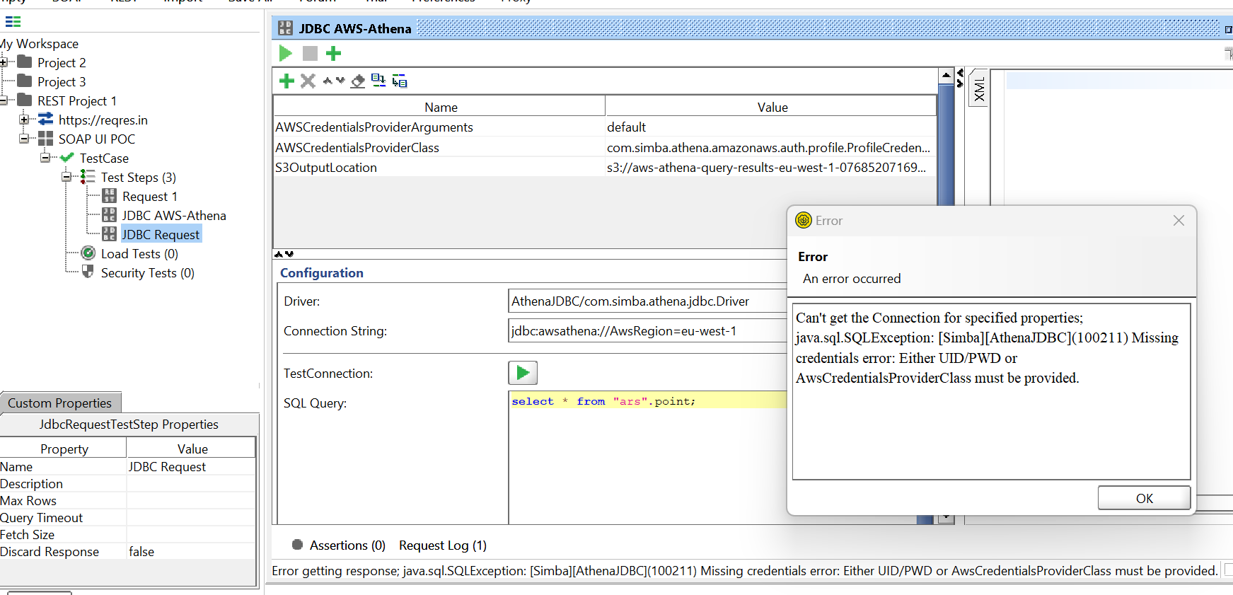
Task: Click the gray stop square icon
Action: point(310,53)
